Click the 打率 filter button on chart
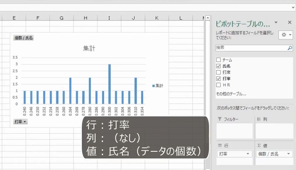The width and height of the screenshot is (296, 170). pyautogui.click(x=21, y=122)
